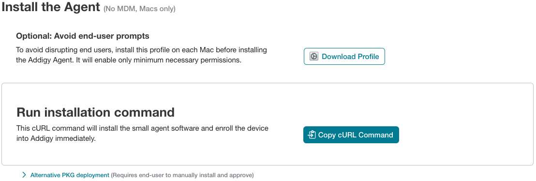Click the Run installation command heading
Viewport: 536px width, 181px height.
pyautogui.click(x=95, y=112)
